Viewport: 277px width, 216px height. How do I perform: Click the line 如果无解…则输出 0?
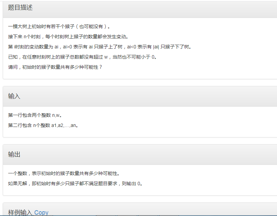pyautogui.click(x=76, y=184)
